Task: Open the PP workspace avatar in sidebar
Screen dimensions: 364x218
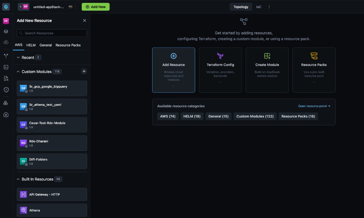Action: point(6,21)
